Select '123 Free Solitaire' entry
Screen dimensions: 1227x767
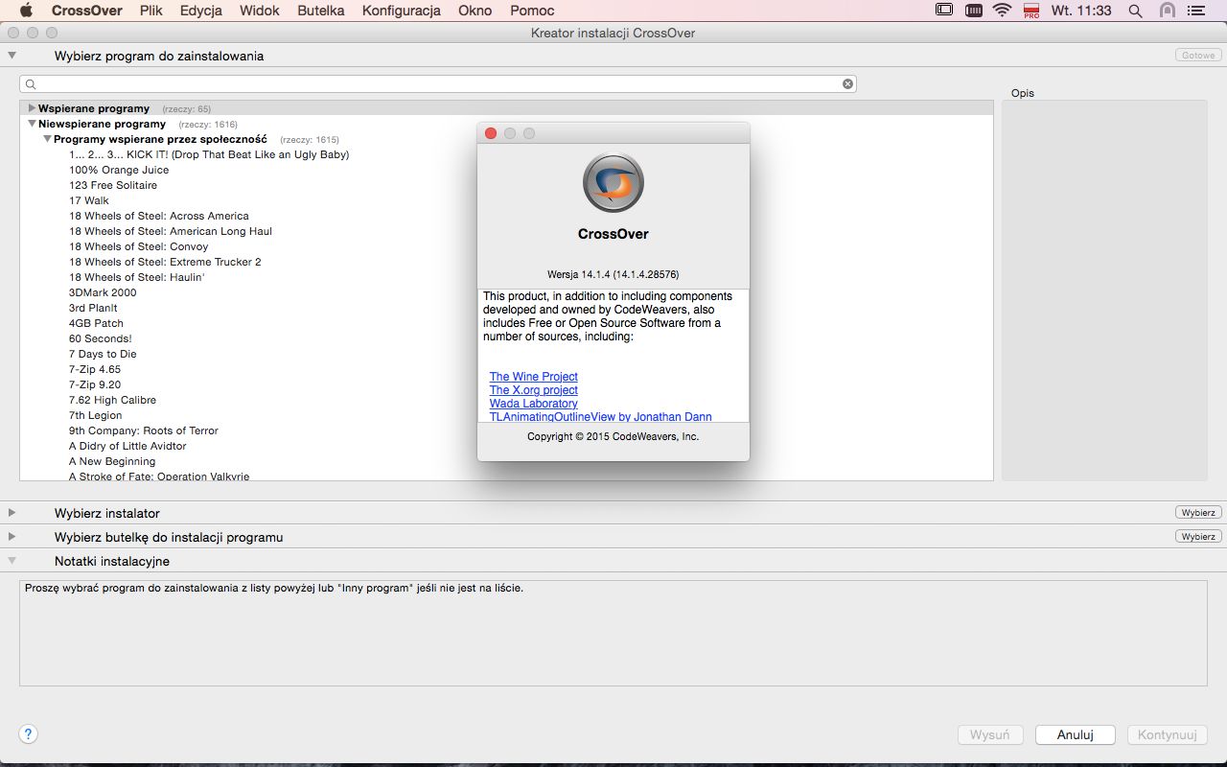point(113,185)
